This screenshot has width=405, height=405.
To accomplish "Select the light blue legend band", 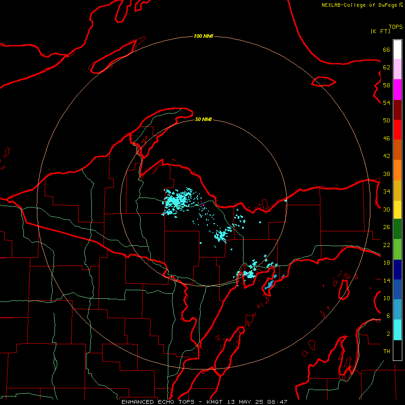I will tap(397, 310).
